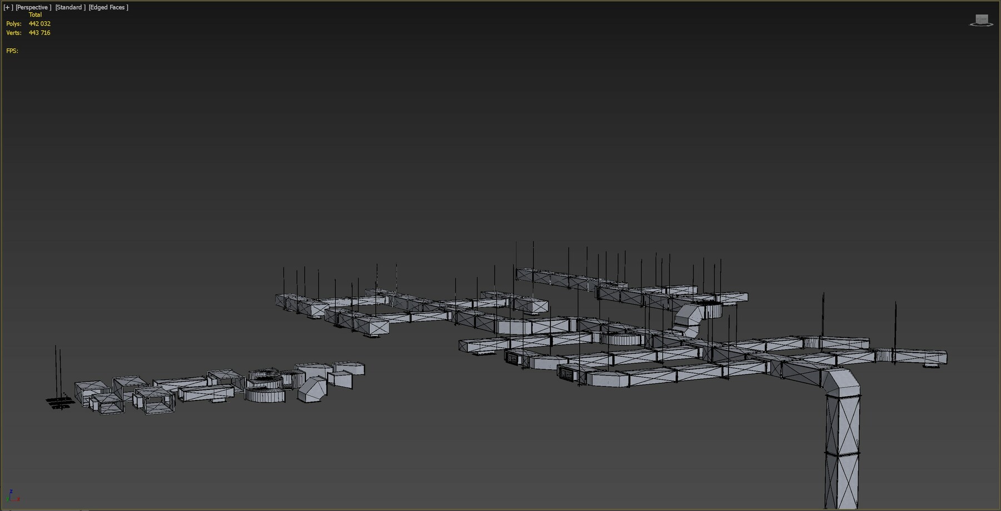Open the Perspective point-of-view menu
1001x511 pixels.
(33, 7)
